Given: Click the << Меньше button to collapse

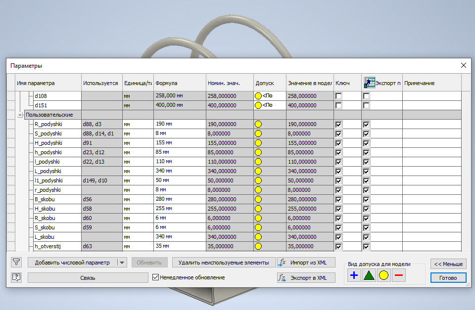Looking at the screenshot, I should (448, 264).
